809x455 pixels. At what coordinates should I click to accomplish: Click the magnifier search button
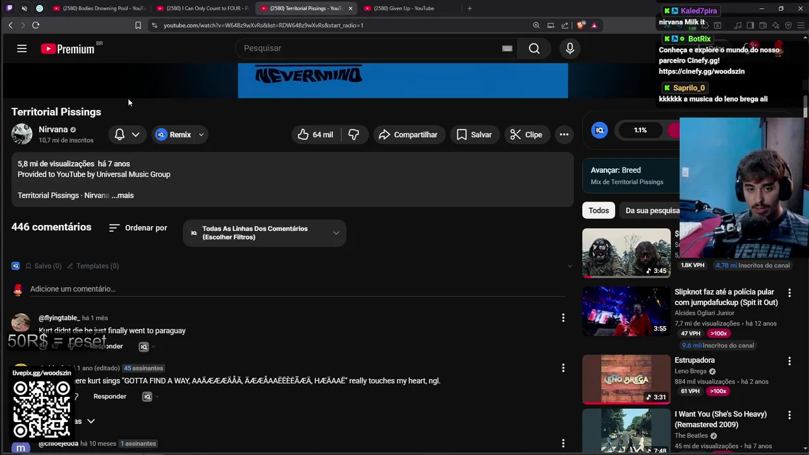click(534, 49)
